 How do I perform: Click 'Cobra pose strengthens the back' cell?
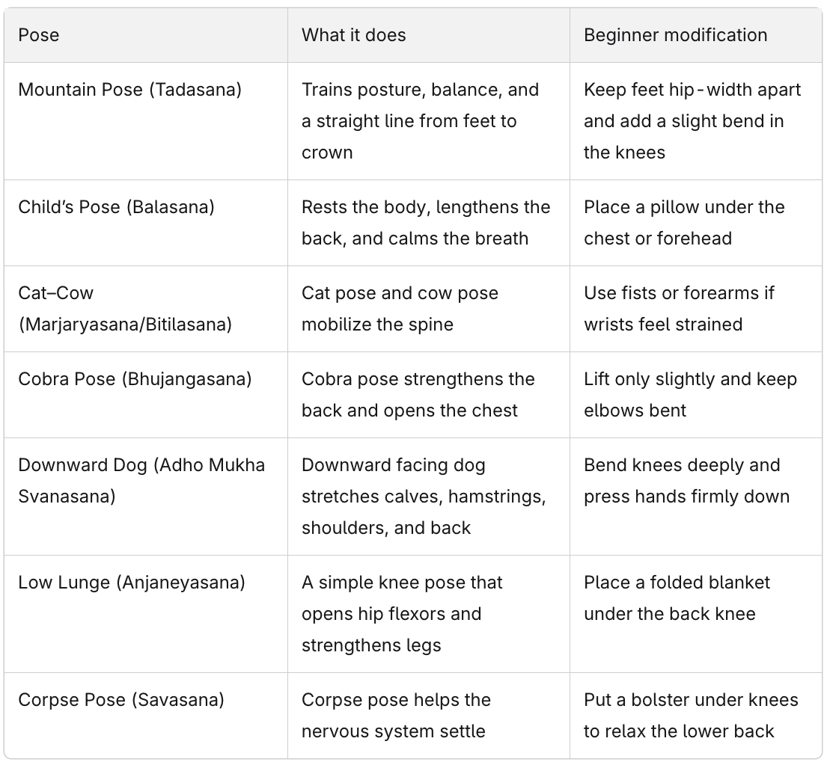[x=428, y=395]
